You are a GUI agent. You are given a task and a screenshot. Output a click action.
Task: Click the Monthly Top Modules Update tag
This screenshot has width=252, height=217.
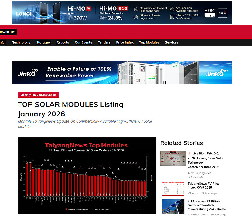click(x=38, y=95)
